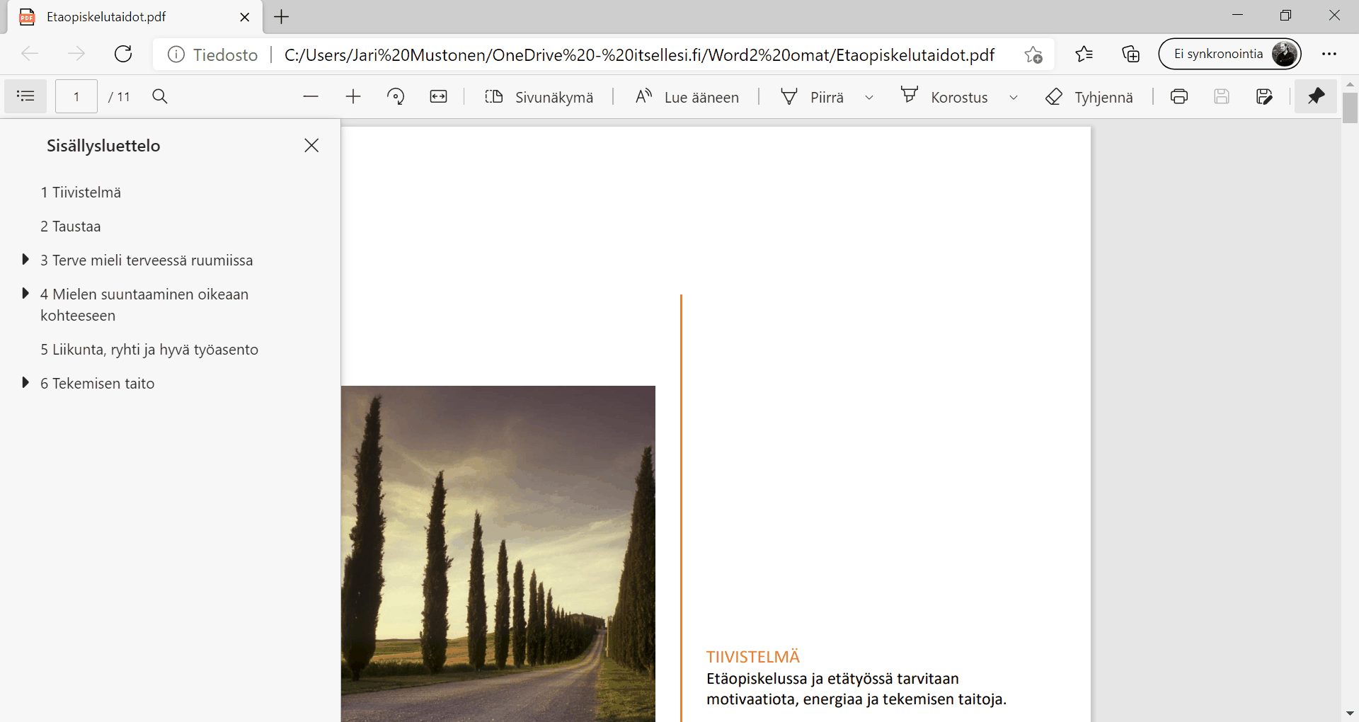Open the Korostus color options dropdown
The height and width of the screenshot is (722, 1359).
coord(1014,97)
